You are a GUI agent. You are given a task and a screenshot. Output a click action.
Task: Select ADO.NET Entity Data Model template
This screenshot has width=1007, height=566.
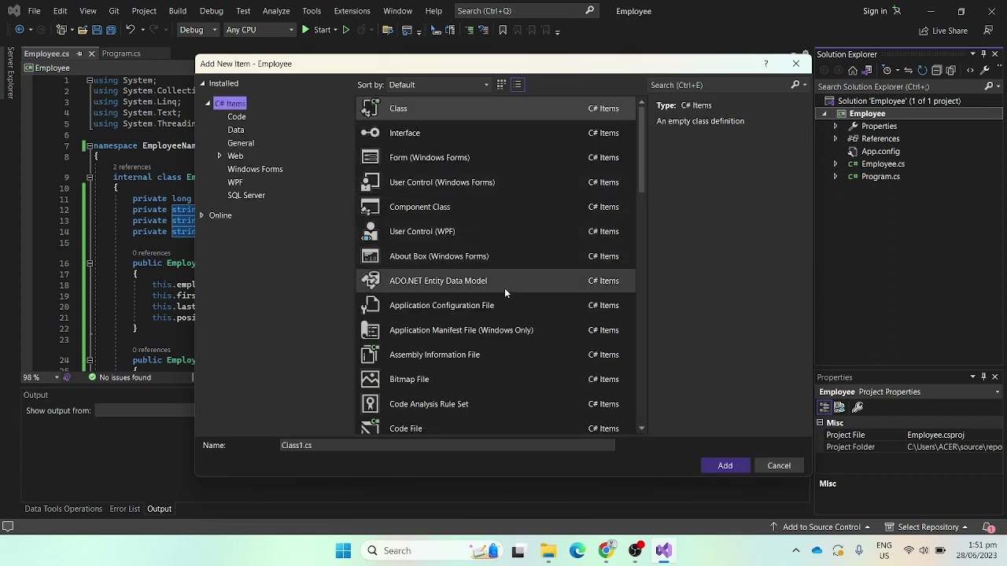click(496, 281)
